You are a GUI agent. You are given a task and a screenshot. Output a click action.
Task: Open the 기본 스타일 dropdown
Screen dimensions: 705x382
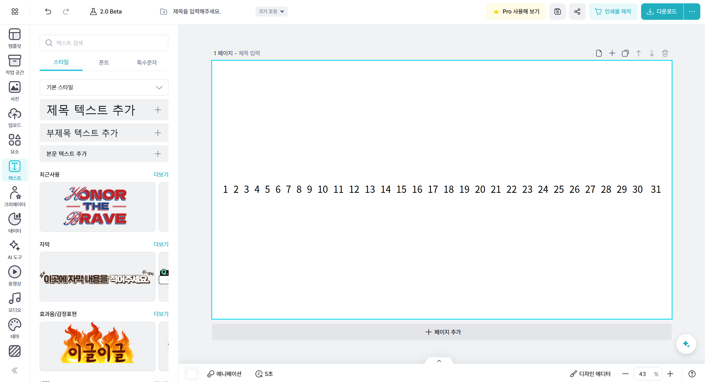point(104,87)
